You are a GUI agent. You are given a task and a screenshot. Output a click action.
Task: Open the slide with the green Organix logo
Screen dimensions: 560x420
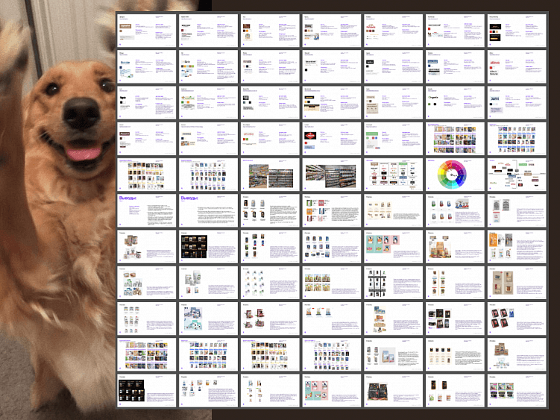pyautogui.click(x=455, y=103)
